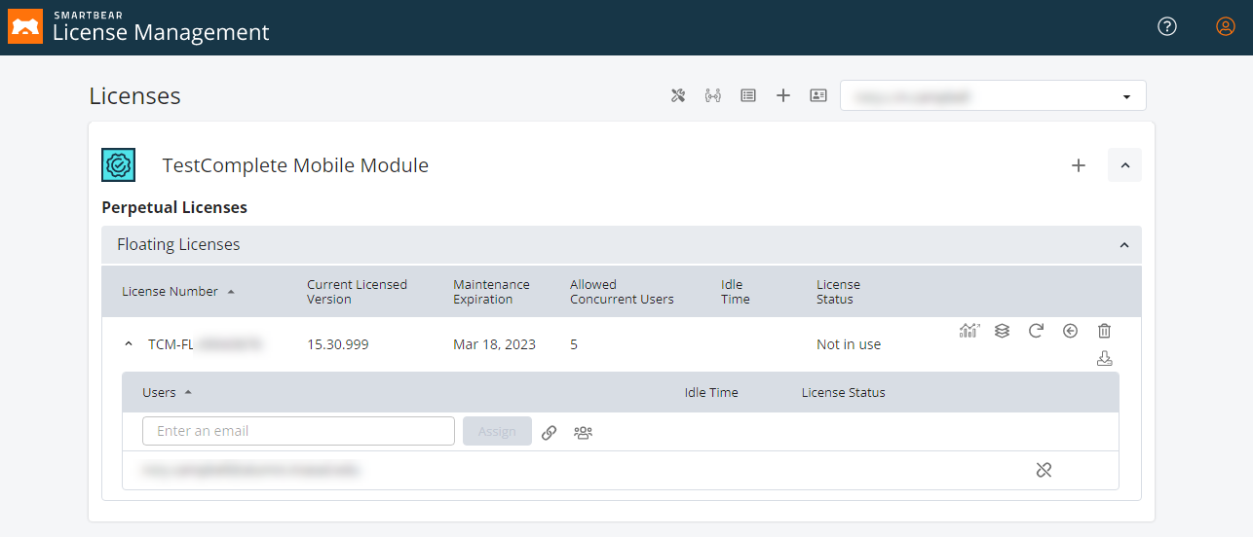Click the License Management header title
Screen dimensions: 1253x537
161,32
